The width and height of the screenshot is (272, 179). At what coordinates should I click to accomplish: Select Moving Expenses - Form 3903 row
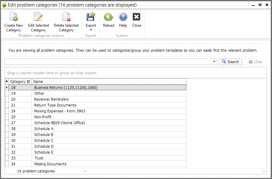click(x=97, y=111)
